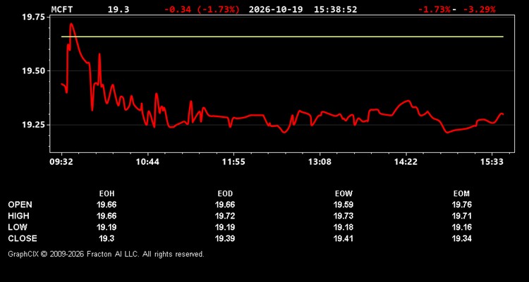The image size is (529, 282).
Task: Click the EOD high value 19.72
Action: [225, 216]
